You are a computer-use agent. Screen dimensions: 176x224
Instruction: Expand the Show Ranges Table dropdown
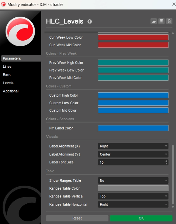(x=133, y=181)
